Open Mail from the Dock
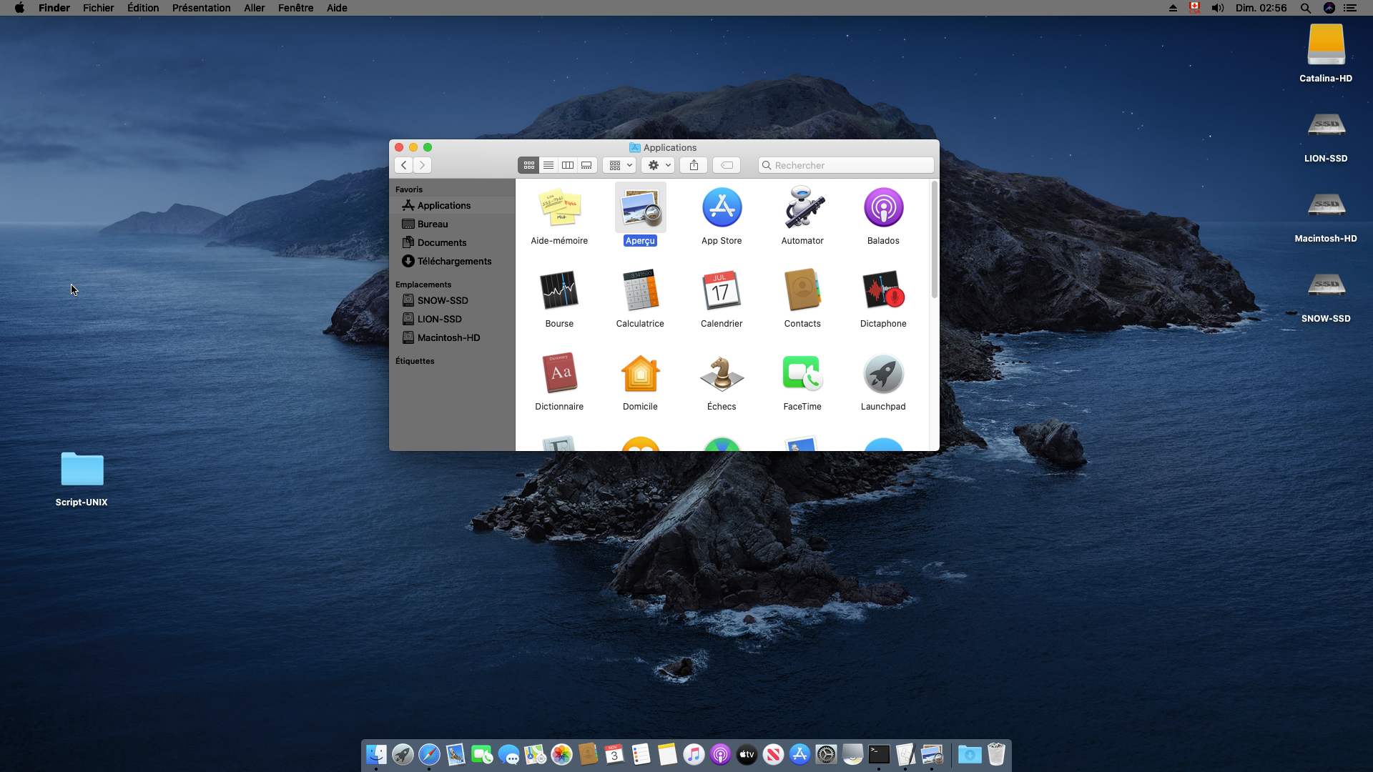Image resolution: width=1373 pixels, height=772 pixels. (456, 754)
